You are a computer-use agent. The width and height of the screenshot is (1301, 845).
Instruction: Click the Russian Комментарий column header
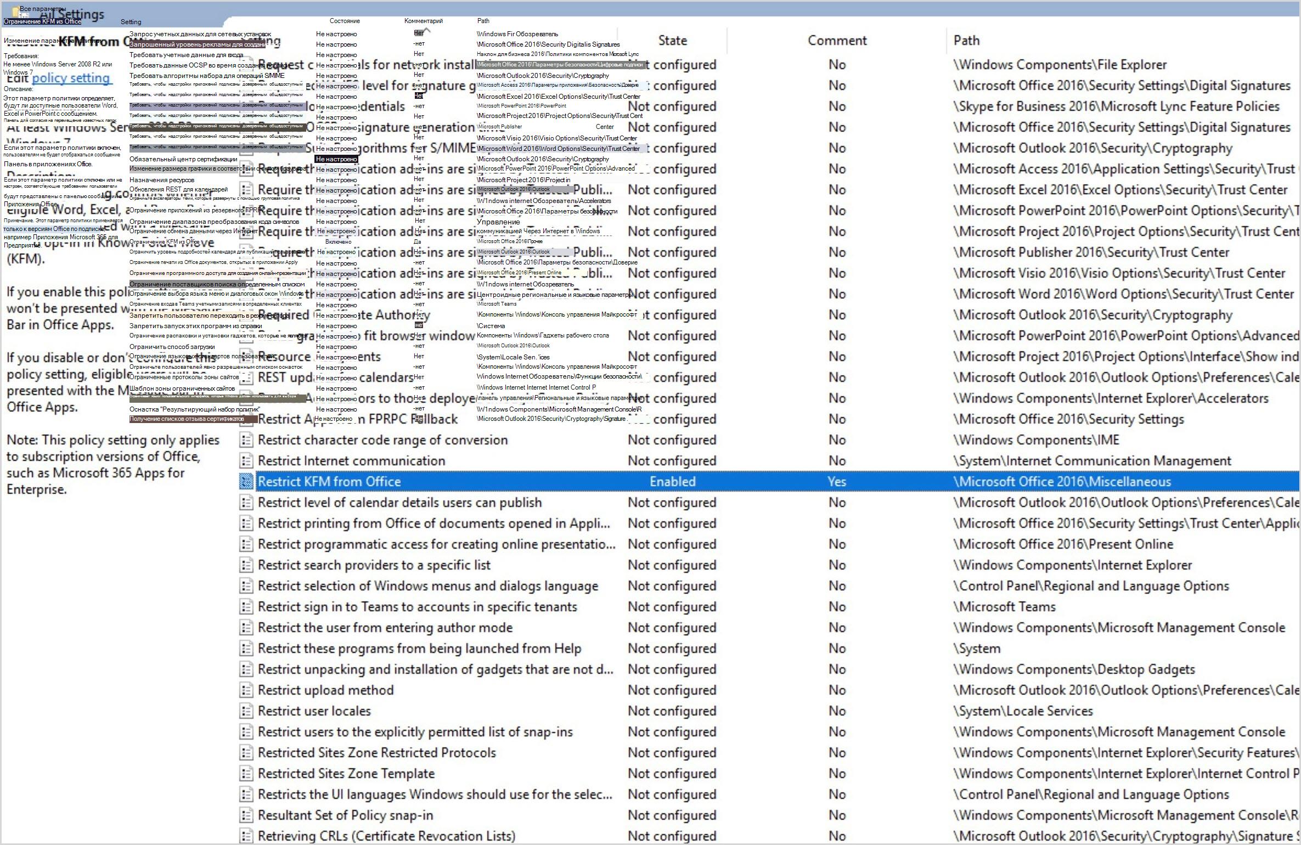(x=424, y=21)
